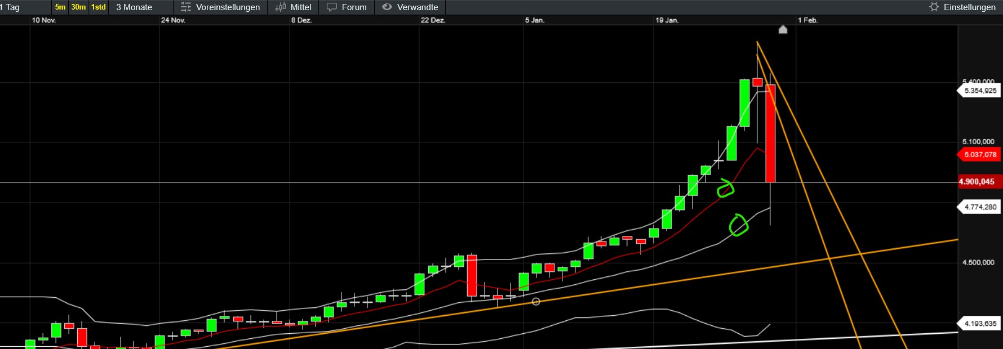Image resolution: width=1003 pixels, height=349 pixels.
Task: Open the Verwandte menu item
Action: click(417, 7)
